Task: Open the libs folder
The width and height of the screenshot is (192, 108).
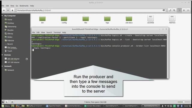Action: [85, 19]
